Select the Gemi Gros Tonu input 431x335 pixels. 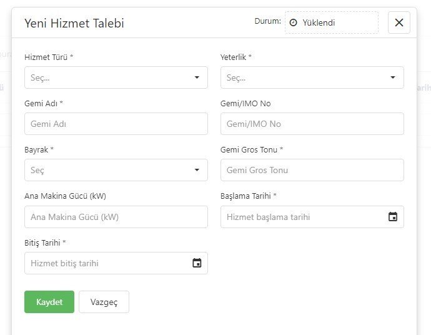(x=312, y=170)
